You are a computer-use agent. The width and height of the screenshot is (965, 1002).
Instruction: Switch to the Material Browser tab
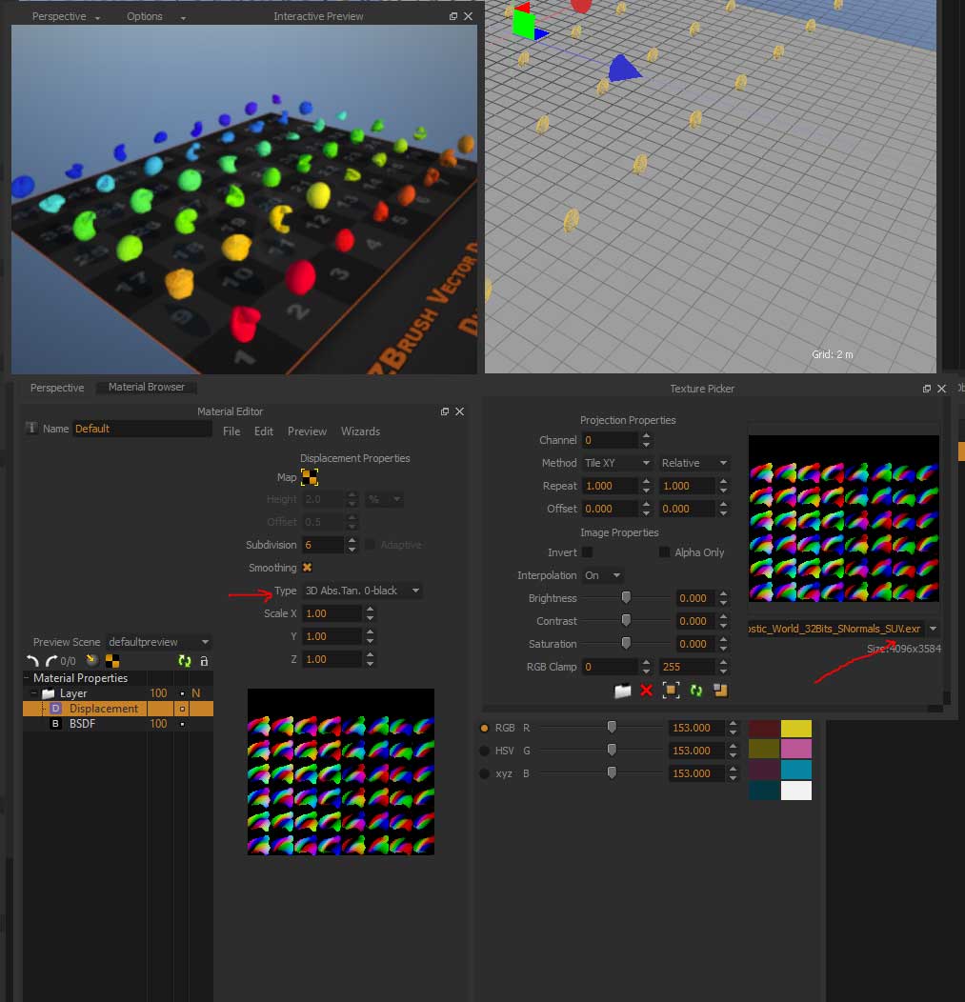(145, 388)
